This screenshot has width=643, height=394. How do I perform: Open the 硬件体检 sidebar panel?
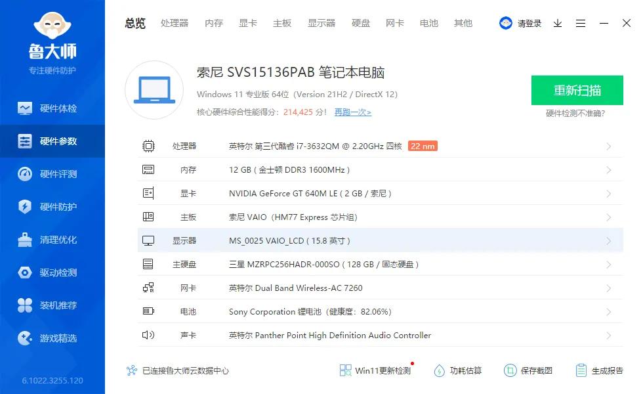[52, 108]
